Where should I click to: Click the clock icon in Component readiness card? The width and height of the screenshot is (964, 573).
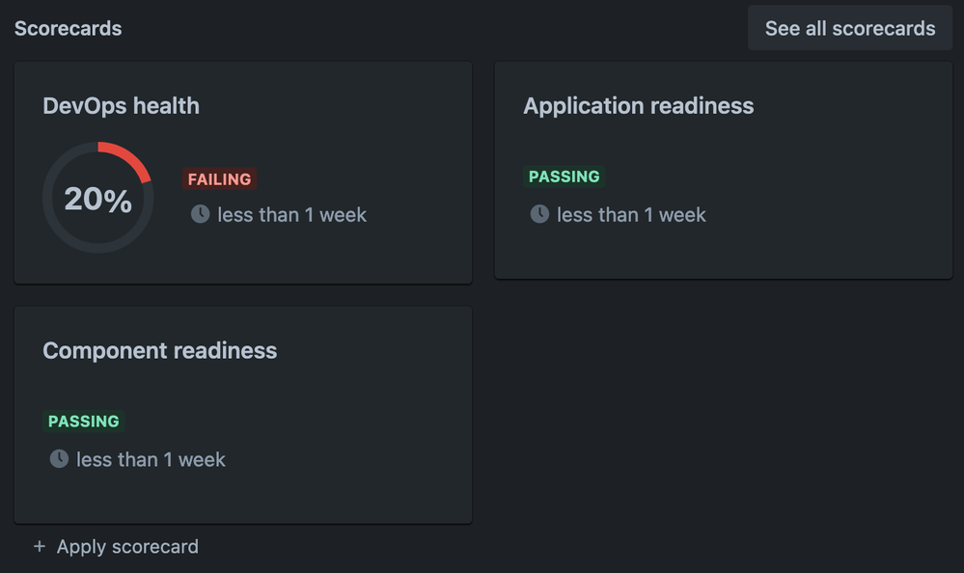tap(59, 458)
